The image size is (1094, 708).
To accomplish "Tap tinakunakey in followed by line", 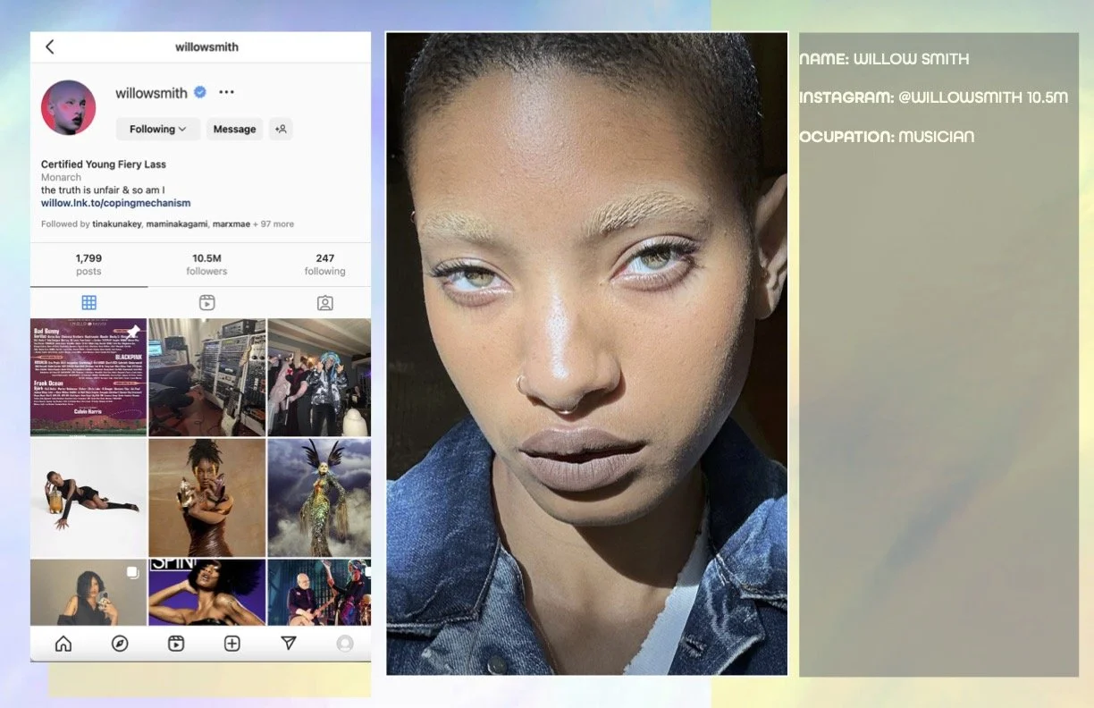I will coord(117,224).
